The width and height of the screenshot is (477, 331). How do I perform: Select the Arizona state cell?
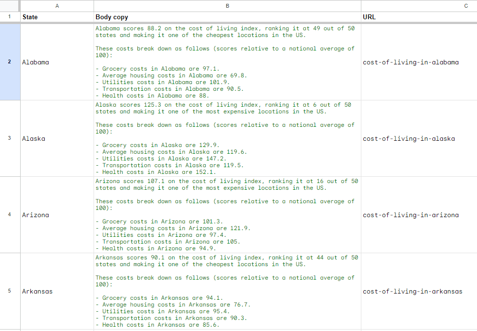tap(57, 215)
